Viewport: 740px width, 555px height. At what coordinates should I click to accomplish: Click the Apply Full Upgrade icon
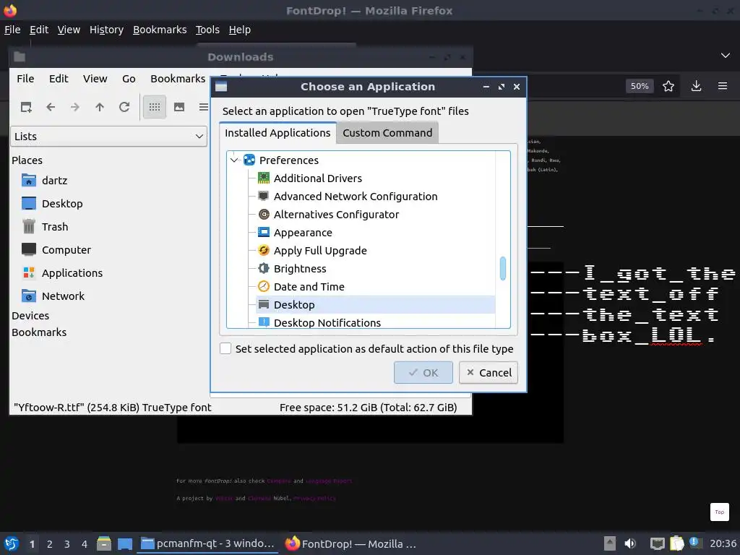[263, 250]
